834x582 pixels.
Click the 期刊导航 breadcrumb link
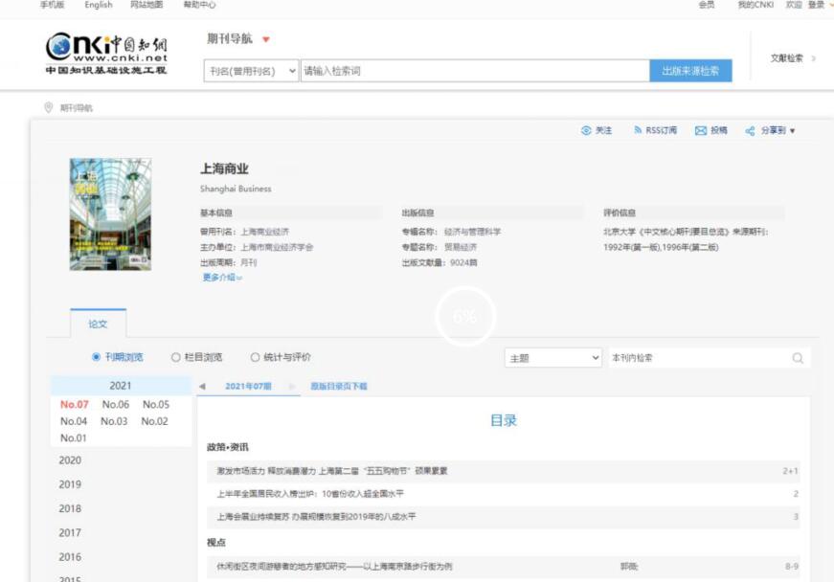click(x=76, y=108)
